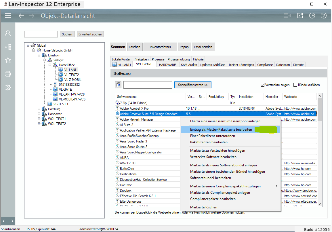
Task: Expand the WOL TEST1 tree node
Action: 39,119
